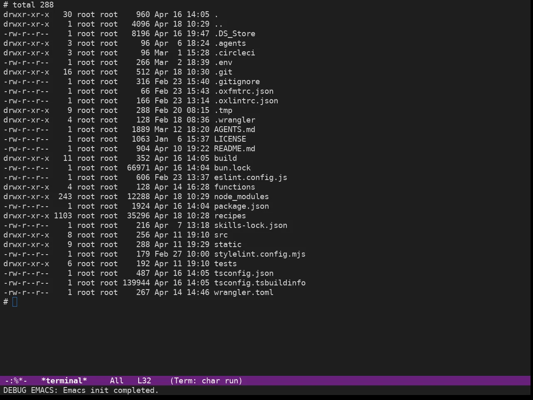Select the eslint.config.js file name

(251, 177)
